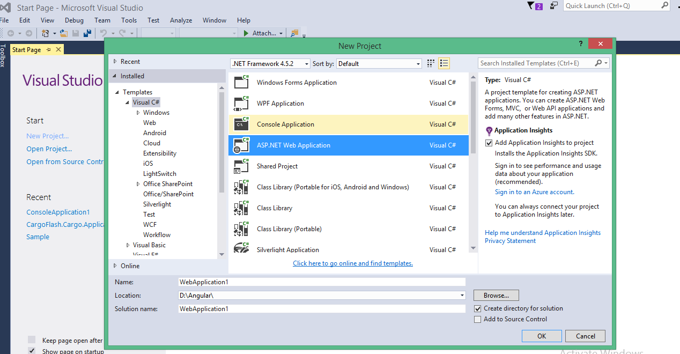Uncheck Create directory for solution
Screen dimensions: 680x354
point(478,308)
